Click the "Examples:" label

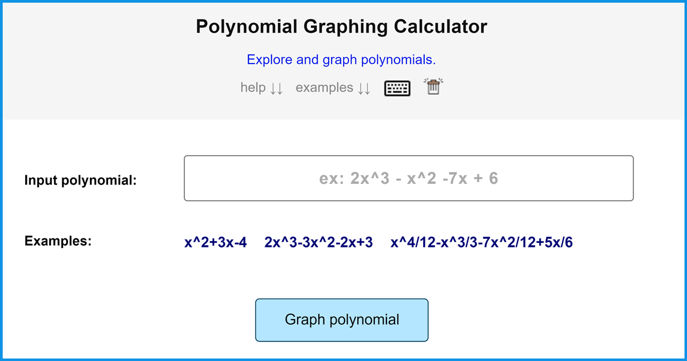[58, 241]
